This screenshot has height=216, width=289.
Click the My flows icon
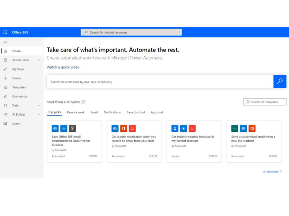coord(5,69)
